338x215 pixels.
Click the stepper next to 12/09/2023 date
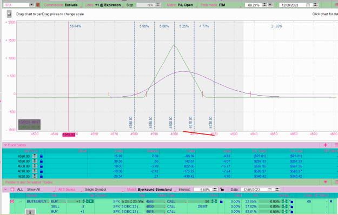[x=315, y=5]
